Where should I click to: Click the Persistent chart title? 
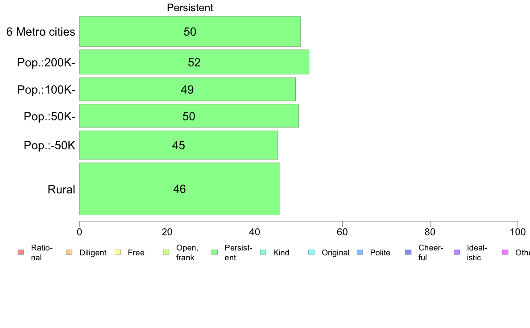click(x=190, y=8)
